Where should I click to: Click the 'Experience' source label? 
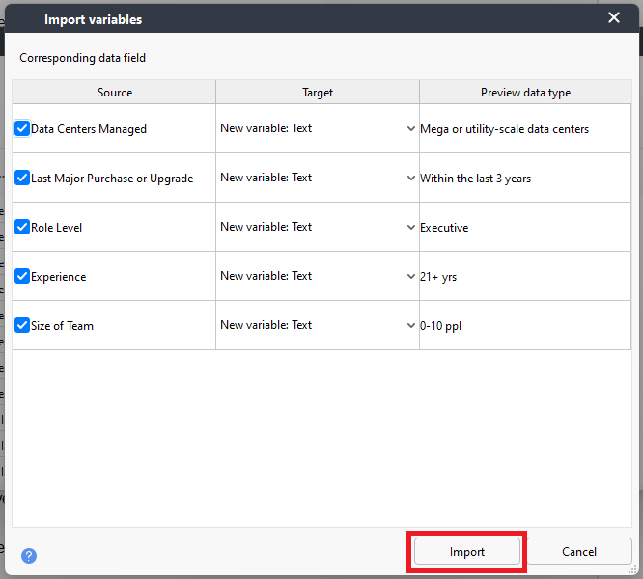[x=59, y=277]
